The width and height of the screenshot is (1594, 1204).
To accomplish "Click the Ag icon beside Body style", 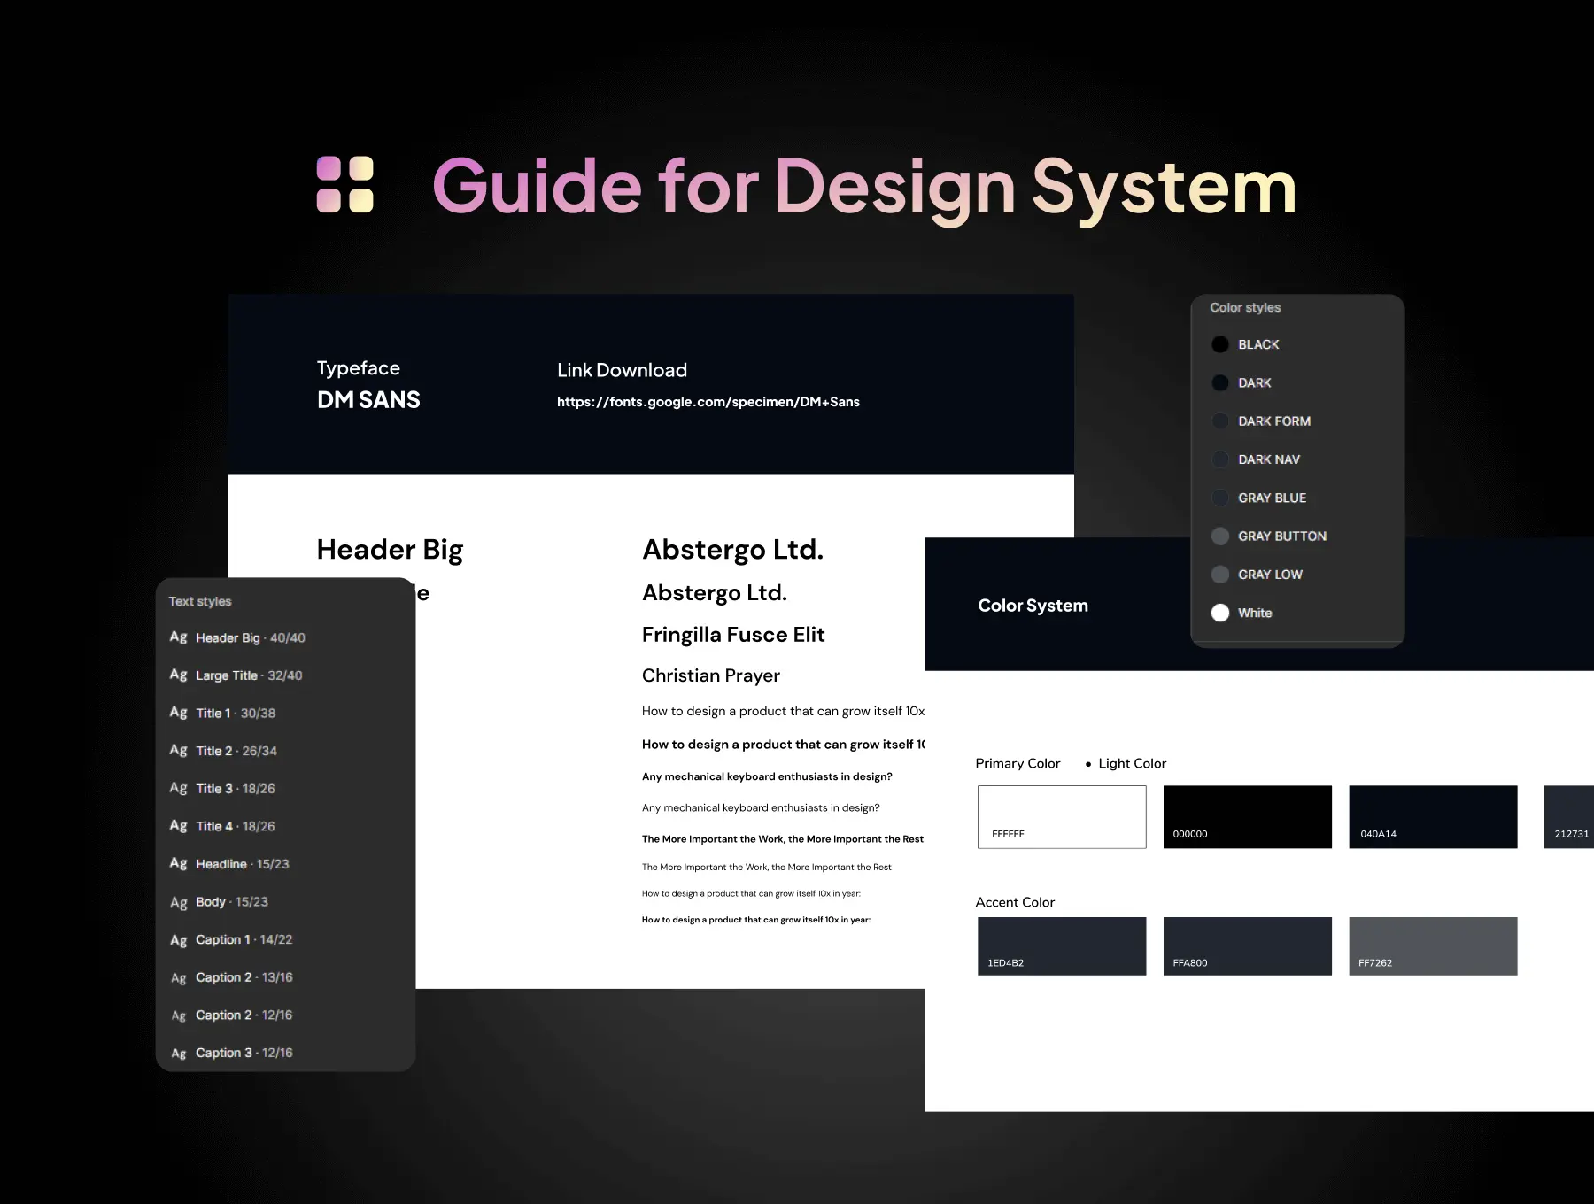I will coord(178,902).
